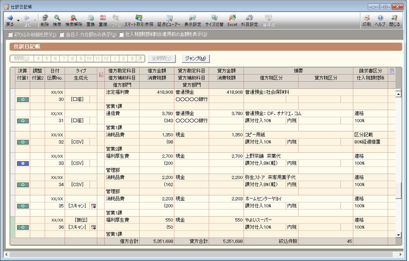The image size is (409, 261).
Task: Click the 削除 (delete) toolbar icon
Action: pos(45,20)
